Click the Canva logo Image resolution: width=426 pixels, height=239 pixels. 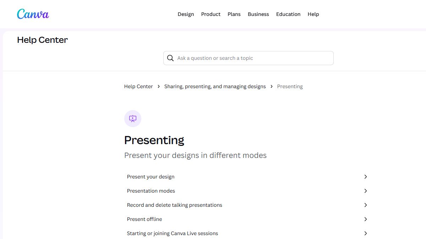33,14
